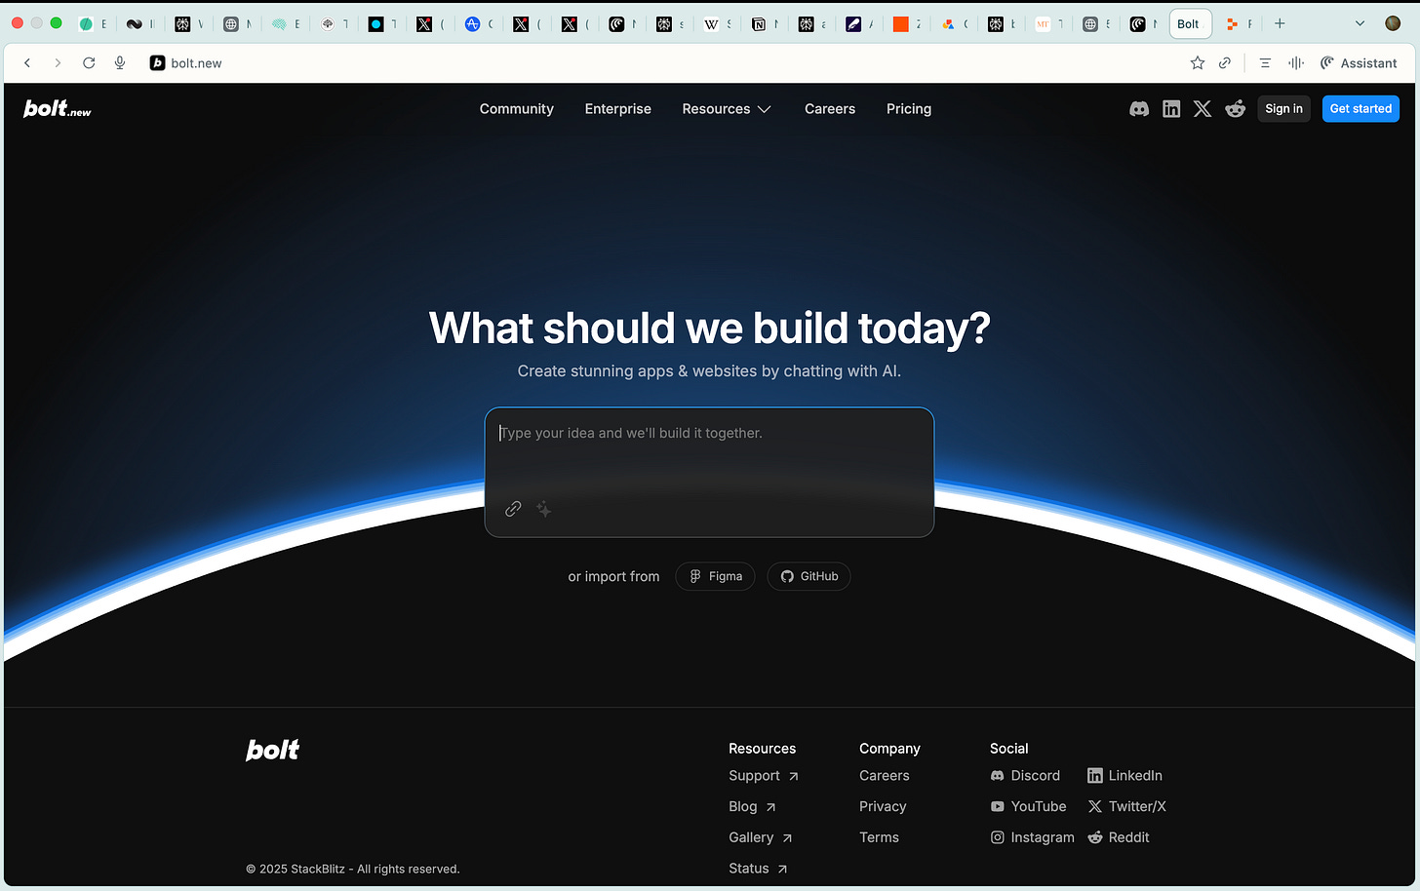Open the Reddit icon in header

tap(1236, 109)
